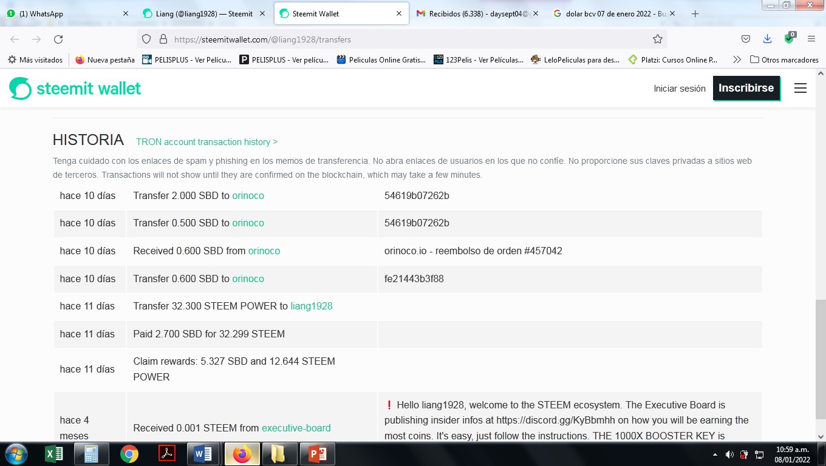The width and height of the screenshot is (826, 466).
Task: Open the Más visitados bookmarks folder
Action: (35, 59)
